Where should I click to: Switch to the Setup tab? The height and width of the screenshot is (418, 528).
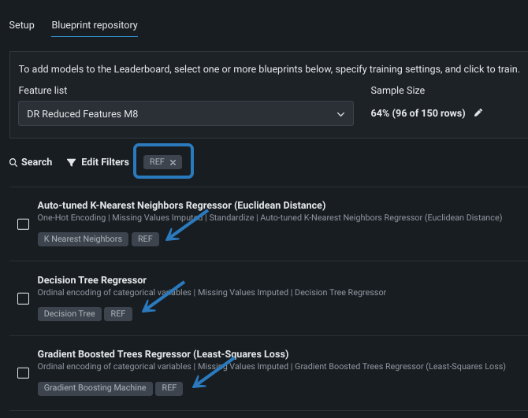pyautogui.click(x=21, y=24)
